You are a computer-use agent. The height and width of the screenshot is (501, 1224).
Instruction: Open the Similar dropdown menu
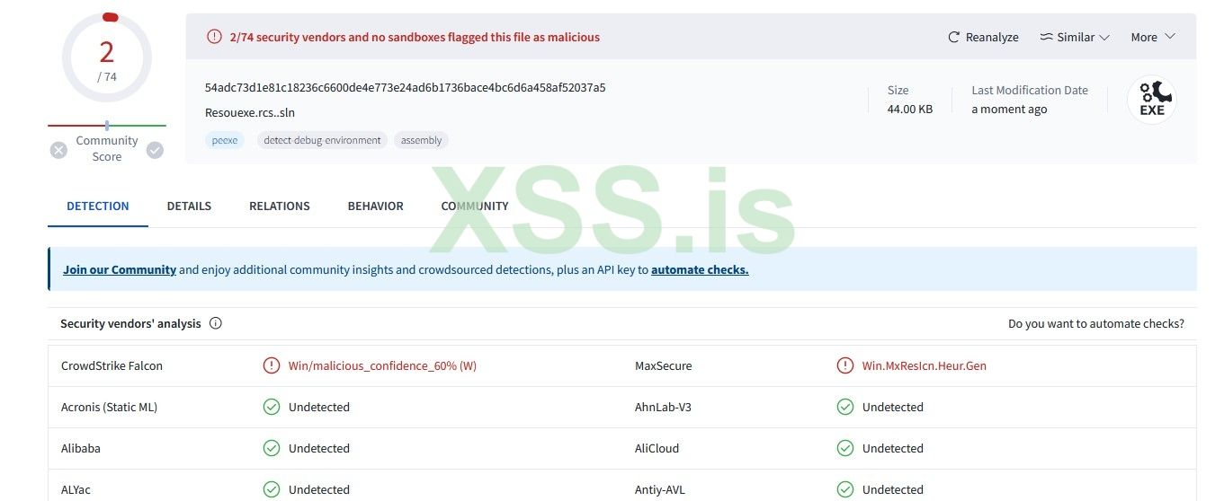1075,37
